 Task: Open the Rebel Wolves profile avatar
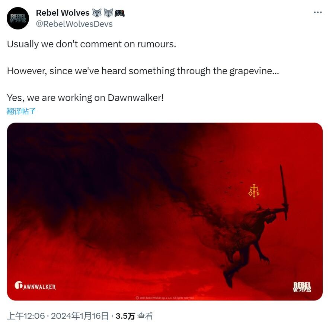pyautogui.click(x=18, y=18)
